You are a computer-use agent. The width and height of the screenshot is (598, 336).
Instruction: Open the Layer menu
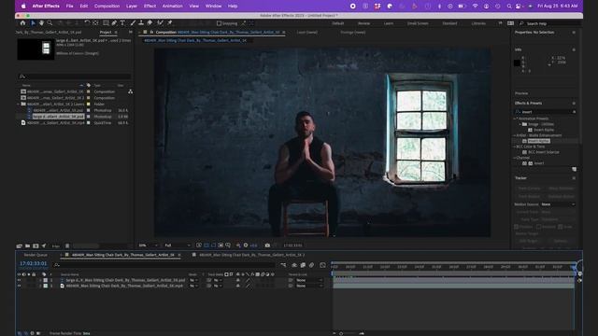(132, 7)
